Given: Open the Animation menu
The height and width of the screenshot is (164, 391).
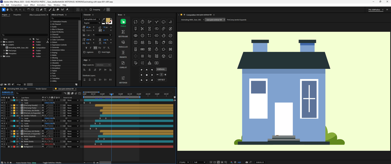Looking at the screenshot, I should pyautogui.click(x=41, y=5).
